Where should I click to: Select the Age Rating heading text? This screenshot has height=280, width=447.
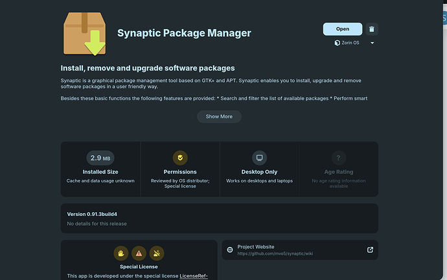[x=339, y=172]
